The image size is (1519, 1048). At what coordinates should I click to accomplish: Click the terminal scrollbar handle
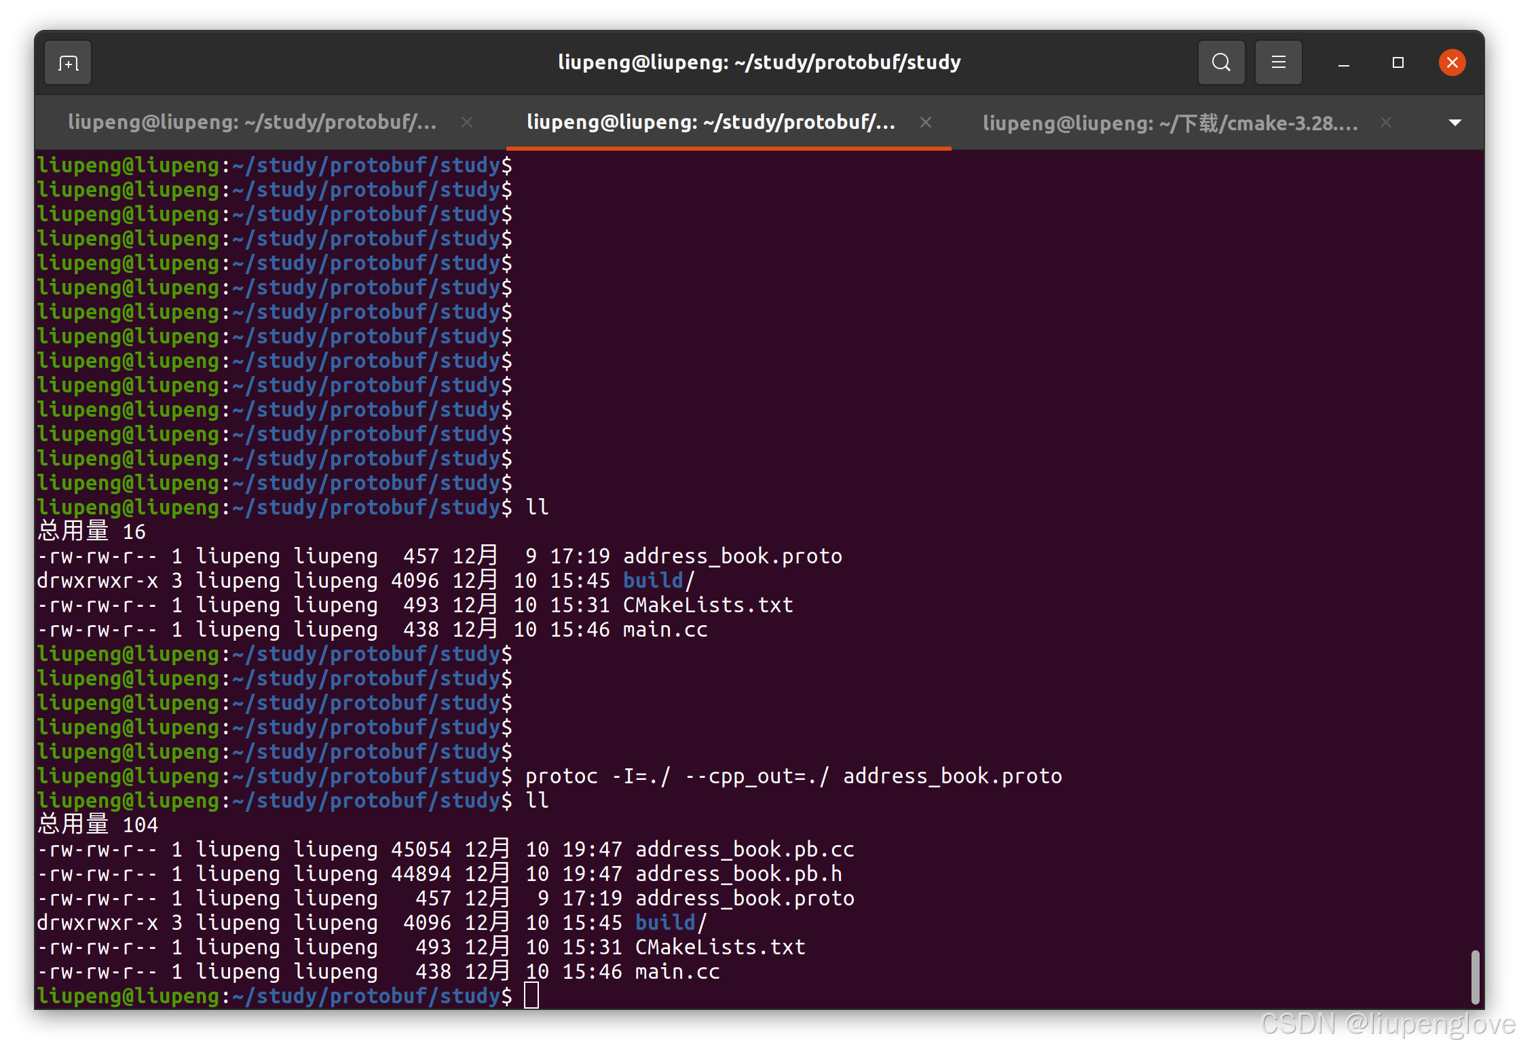1474,976
